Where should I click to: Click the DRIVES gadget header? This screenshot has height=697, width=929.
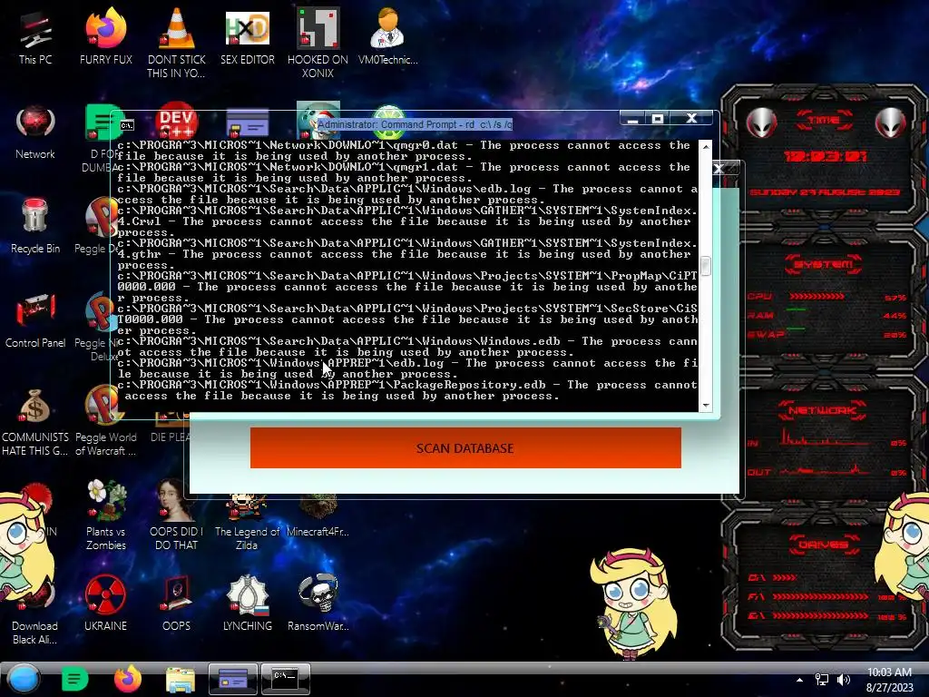coord(824,545)
